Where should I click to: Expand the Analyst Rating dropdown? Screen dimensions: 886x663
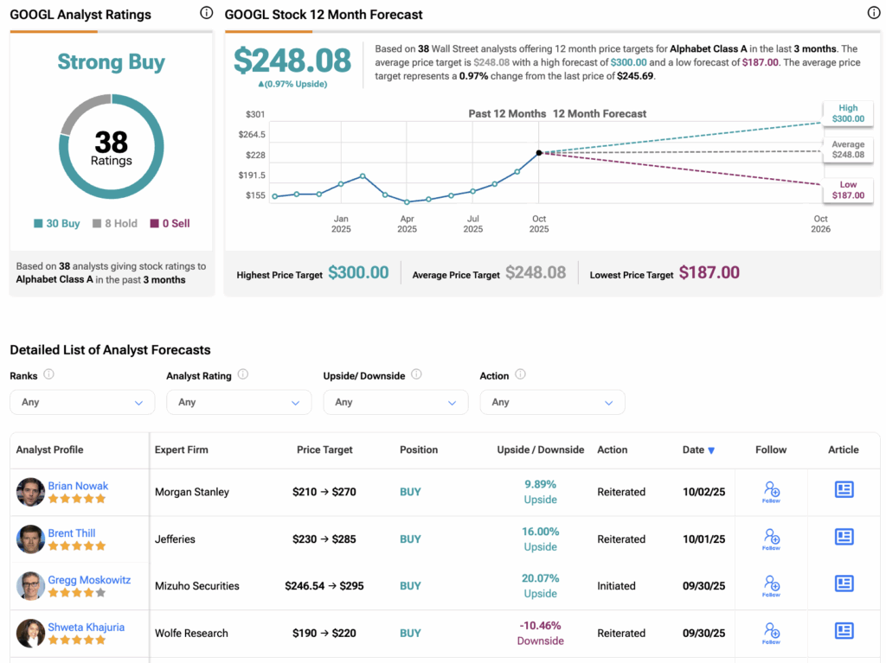pyautogui.click(x=239, y=402)
